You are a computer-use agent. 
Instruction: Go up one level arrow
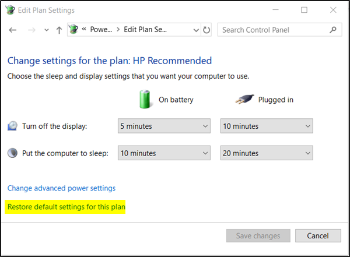point(59,30)
